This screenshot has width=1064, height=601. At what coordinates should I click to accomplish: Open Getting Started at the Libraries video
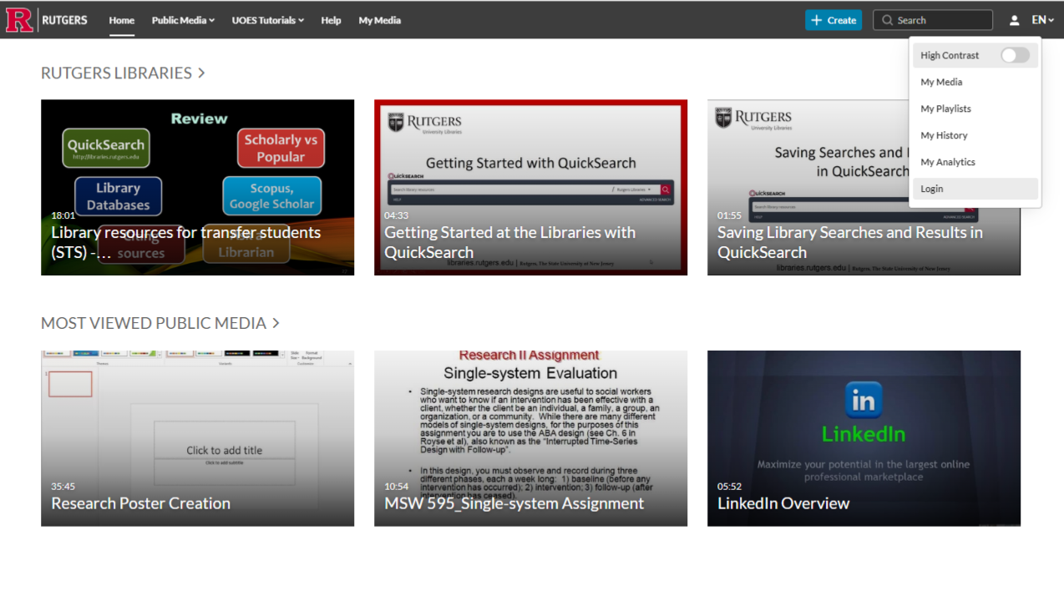click(530, 188)
